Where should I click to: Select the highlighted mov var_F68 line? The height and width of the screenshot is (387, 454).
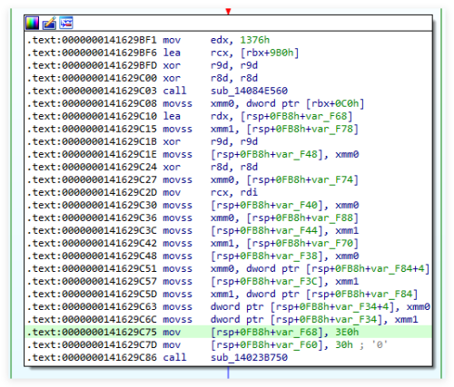228,332
